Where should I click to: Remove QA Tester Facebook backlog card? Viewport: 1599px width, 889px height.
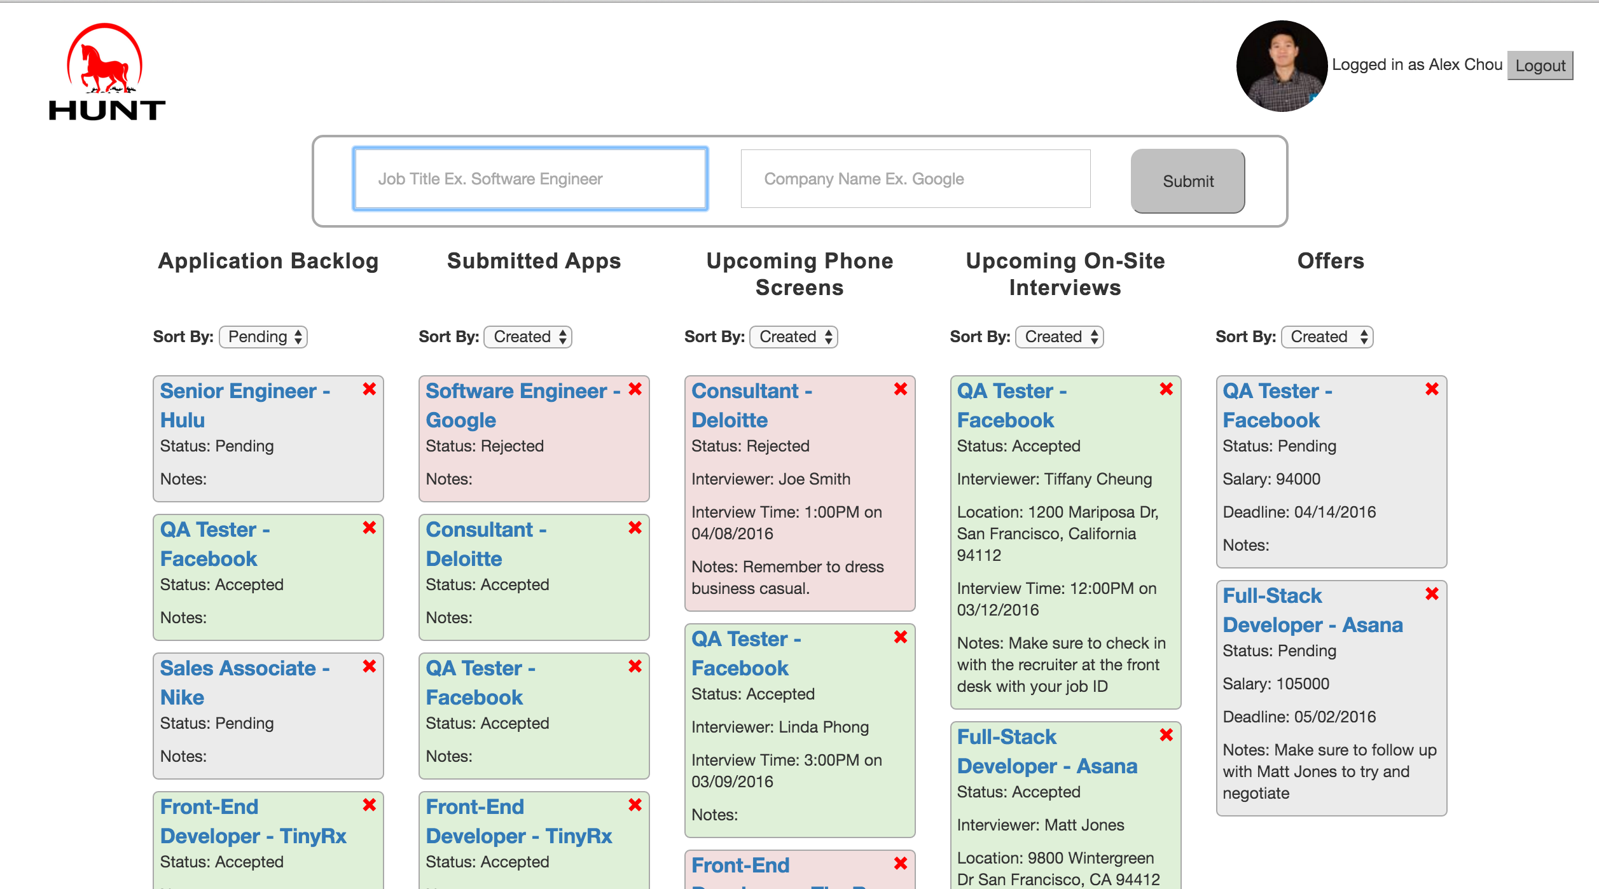coord(370,528)
